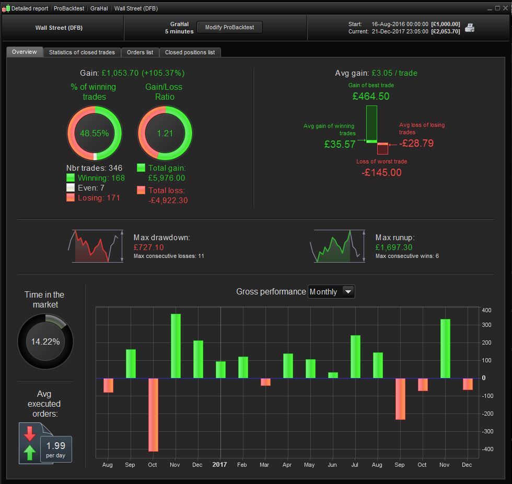Click the Gain/Loss Ratio donut chart
The width and height of the screenshot is (512, 484).
(165, 133)
